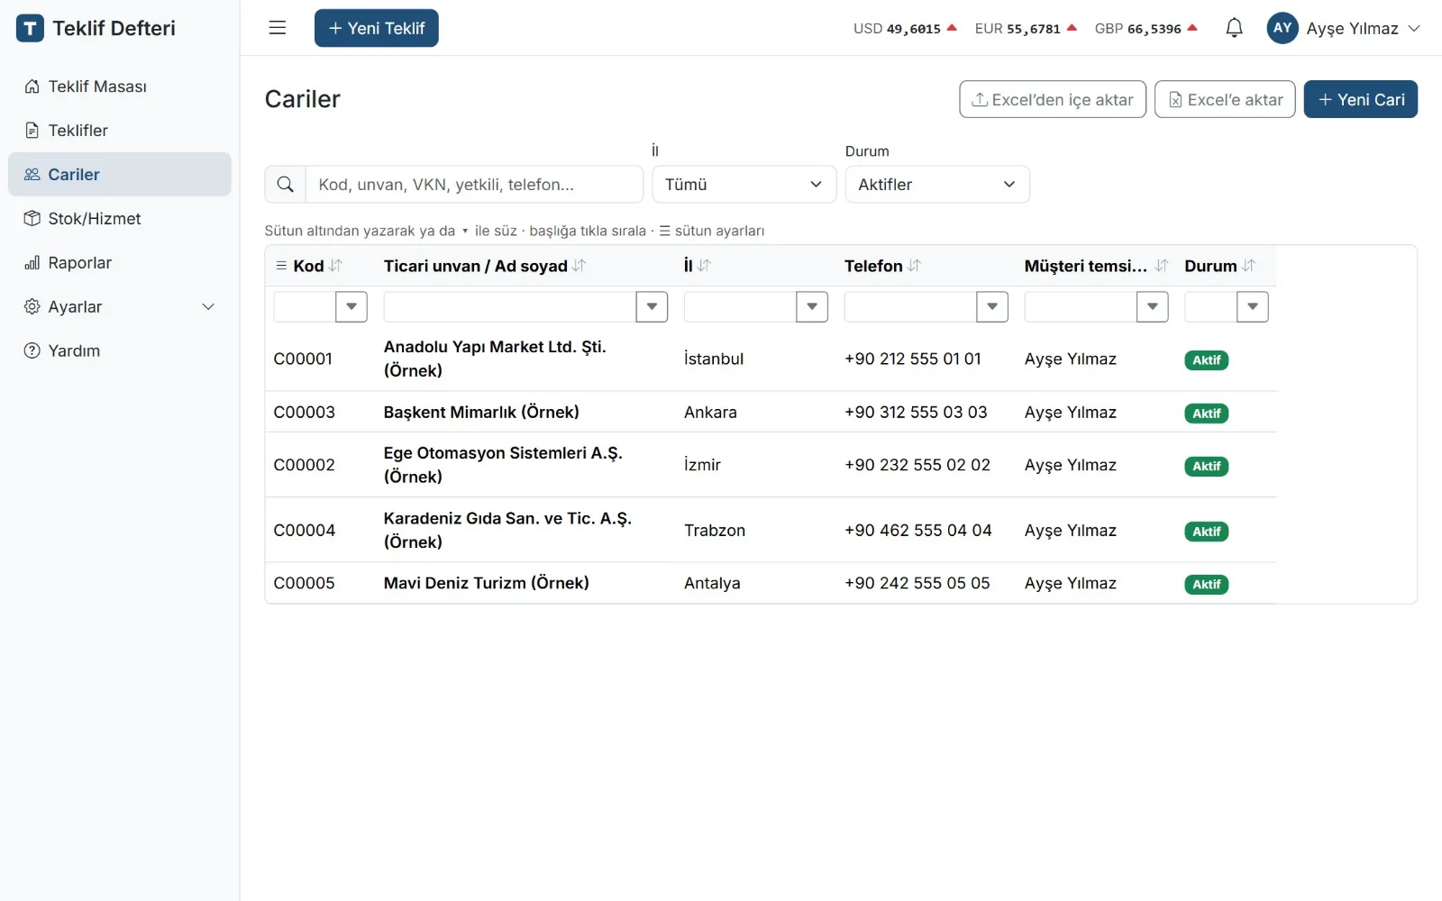
Task: Open the İl filter dropdown showing Tümü
Action: [x=744, y=185]
